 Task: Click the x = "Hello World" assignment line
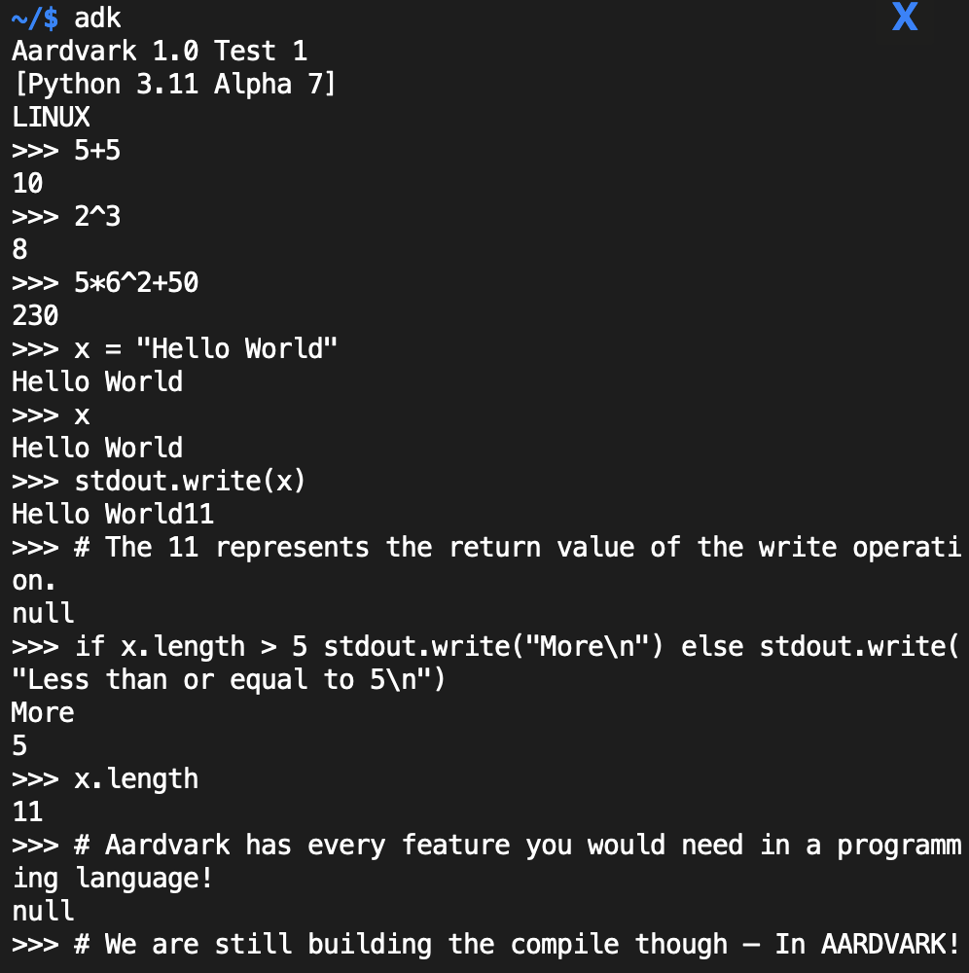pos(206,348)
